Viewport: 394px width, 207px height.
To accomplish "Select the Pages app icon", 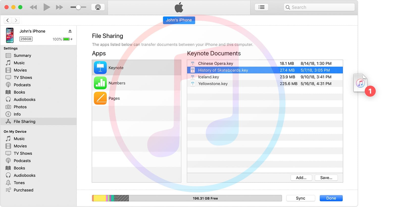I will click(x=100, y=98).
